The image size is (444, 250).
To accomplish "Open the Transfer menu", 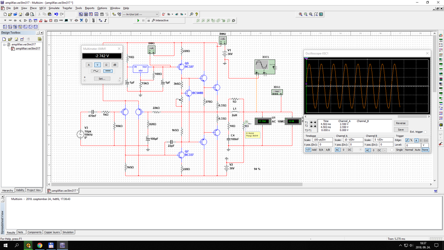I will point(67,8).
